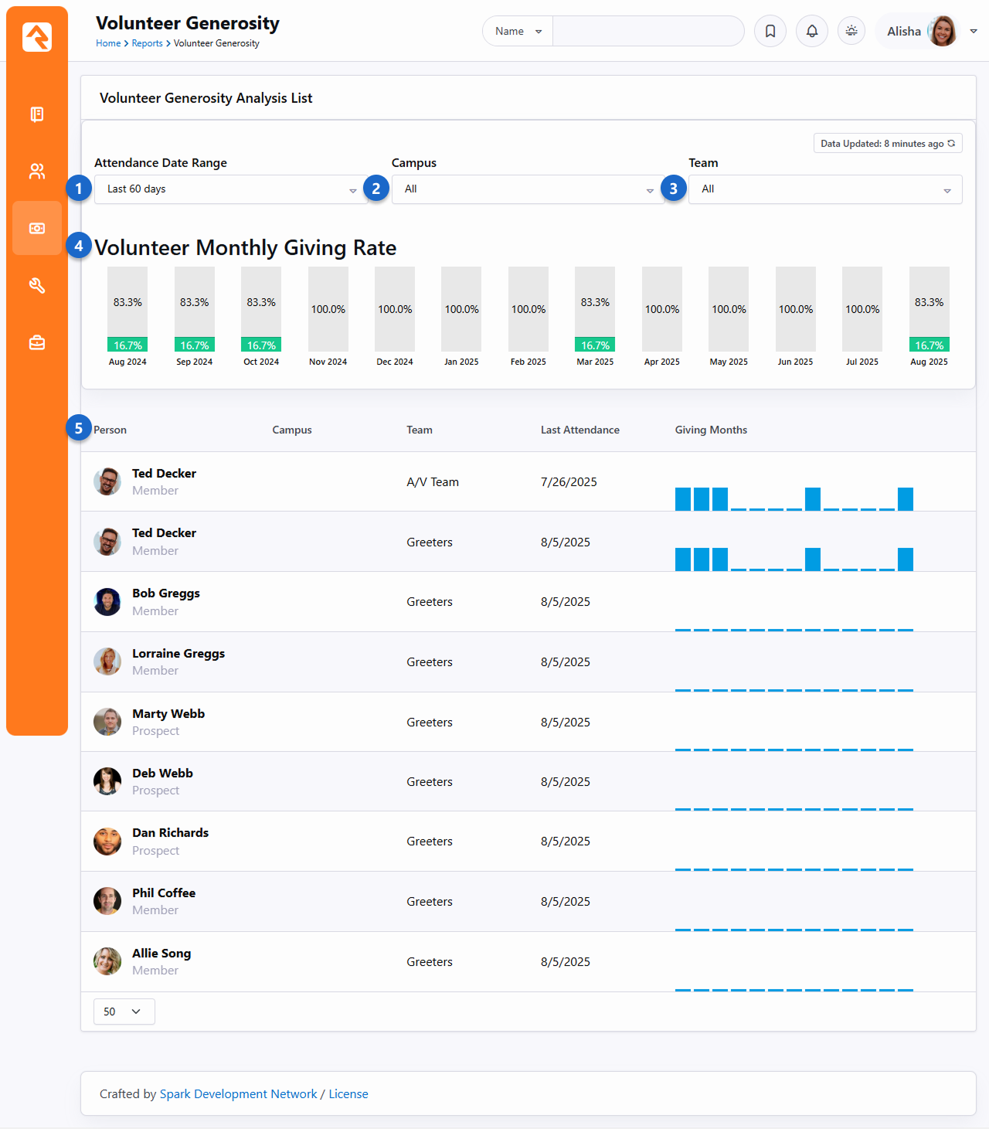
Task: Open the Admin Tools wrench icon
Action: 37,286
